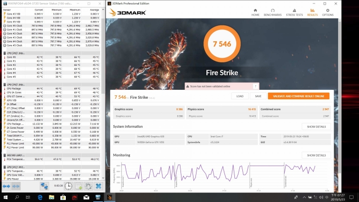Open taskbar search magnifier
The height and width of the screenshot is (202, 359).
pyautogui.click(x=17, y=197)
